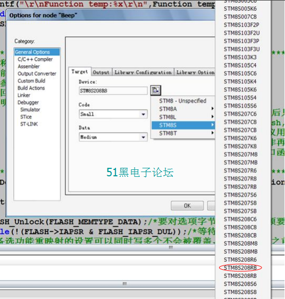Choose STM8 - Unspecified device
This screenshot has width=285, height=299.
(183, 101)
